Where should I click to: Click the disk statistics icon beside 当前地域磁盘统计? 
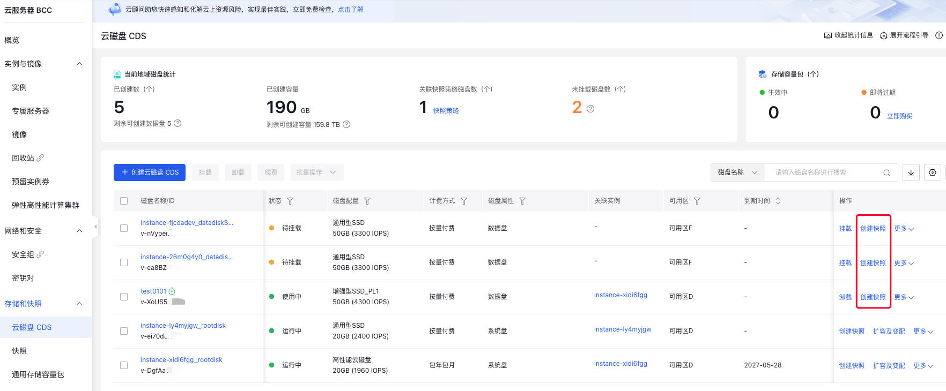click(117, 74)
